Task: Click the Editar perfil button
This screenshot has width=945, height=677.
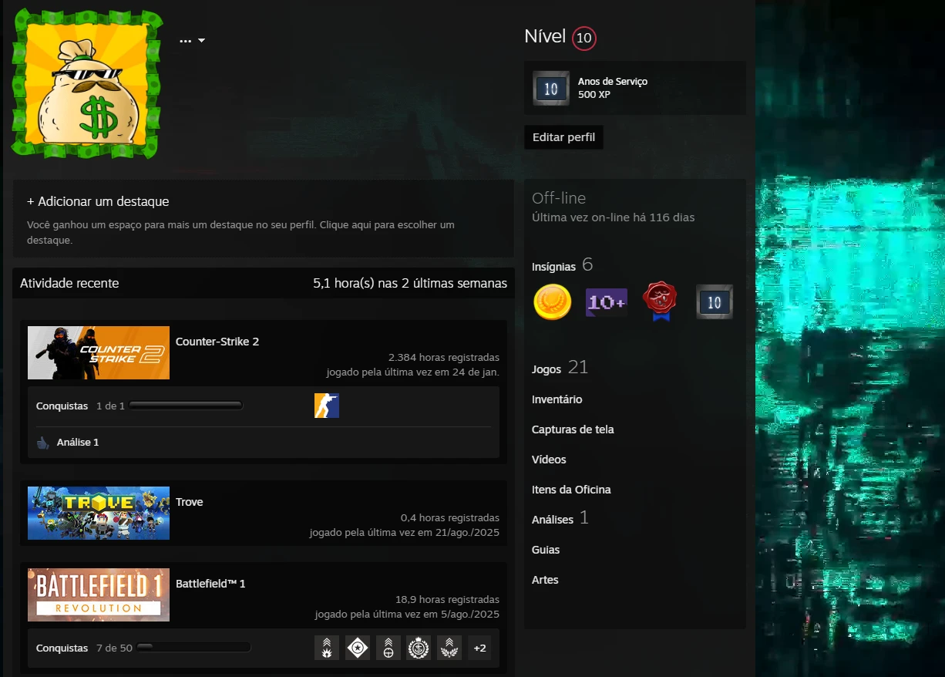Action: 563,137
